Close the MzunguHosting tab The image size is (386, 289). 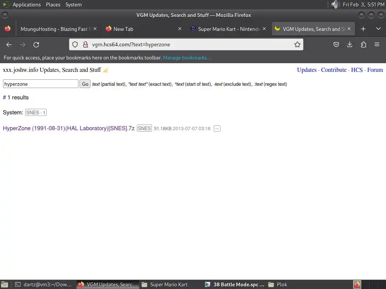point(95,29)
